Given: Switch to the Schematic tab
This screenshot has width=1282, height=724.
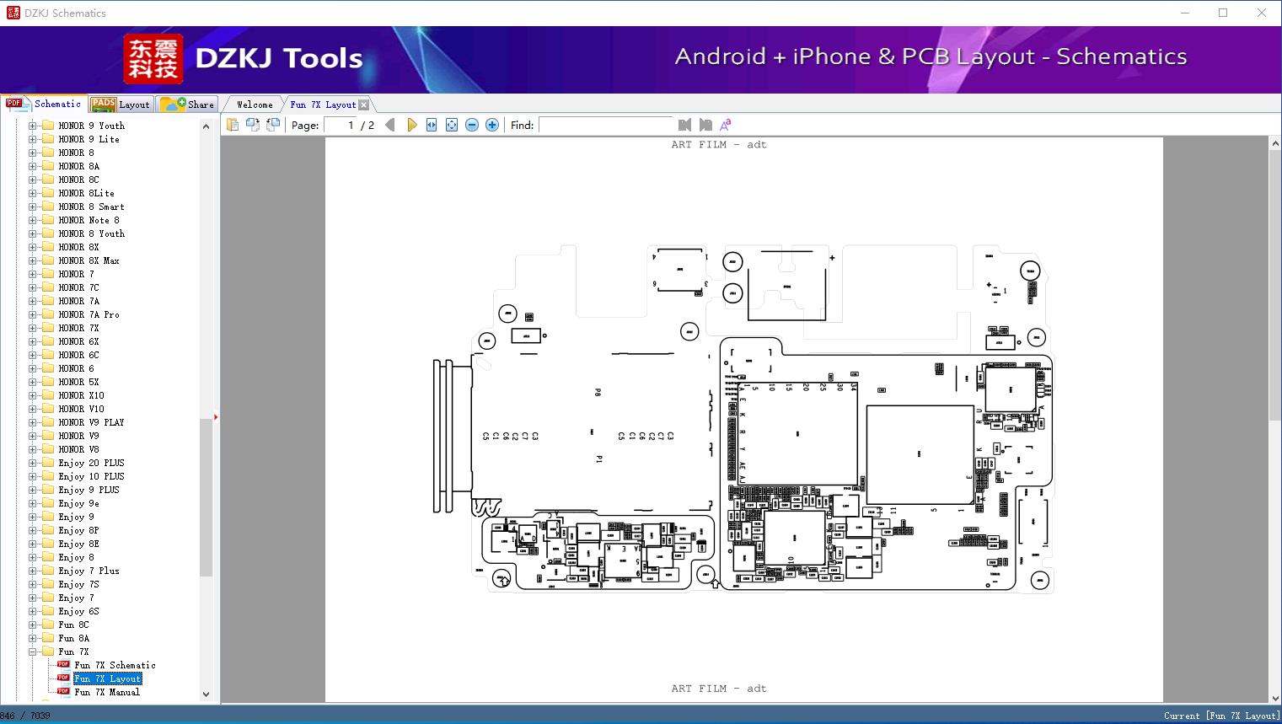Looking at the screenshot, I should (44, 104).
